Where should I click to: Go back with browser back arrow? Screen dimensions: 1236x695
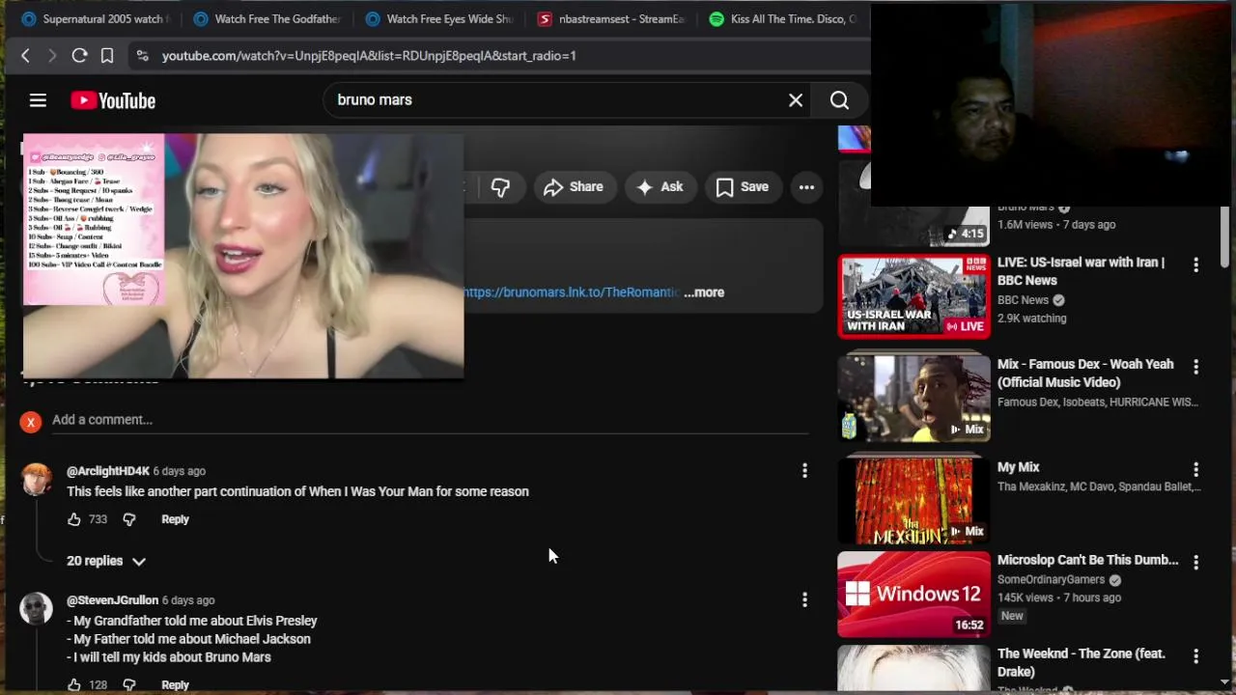point(25,56)
